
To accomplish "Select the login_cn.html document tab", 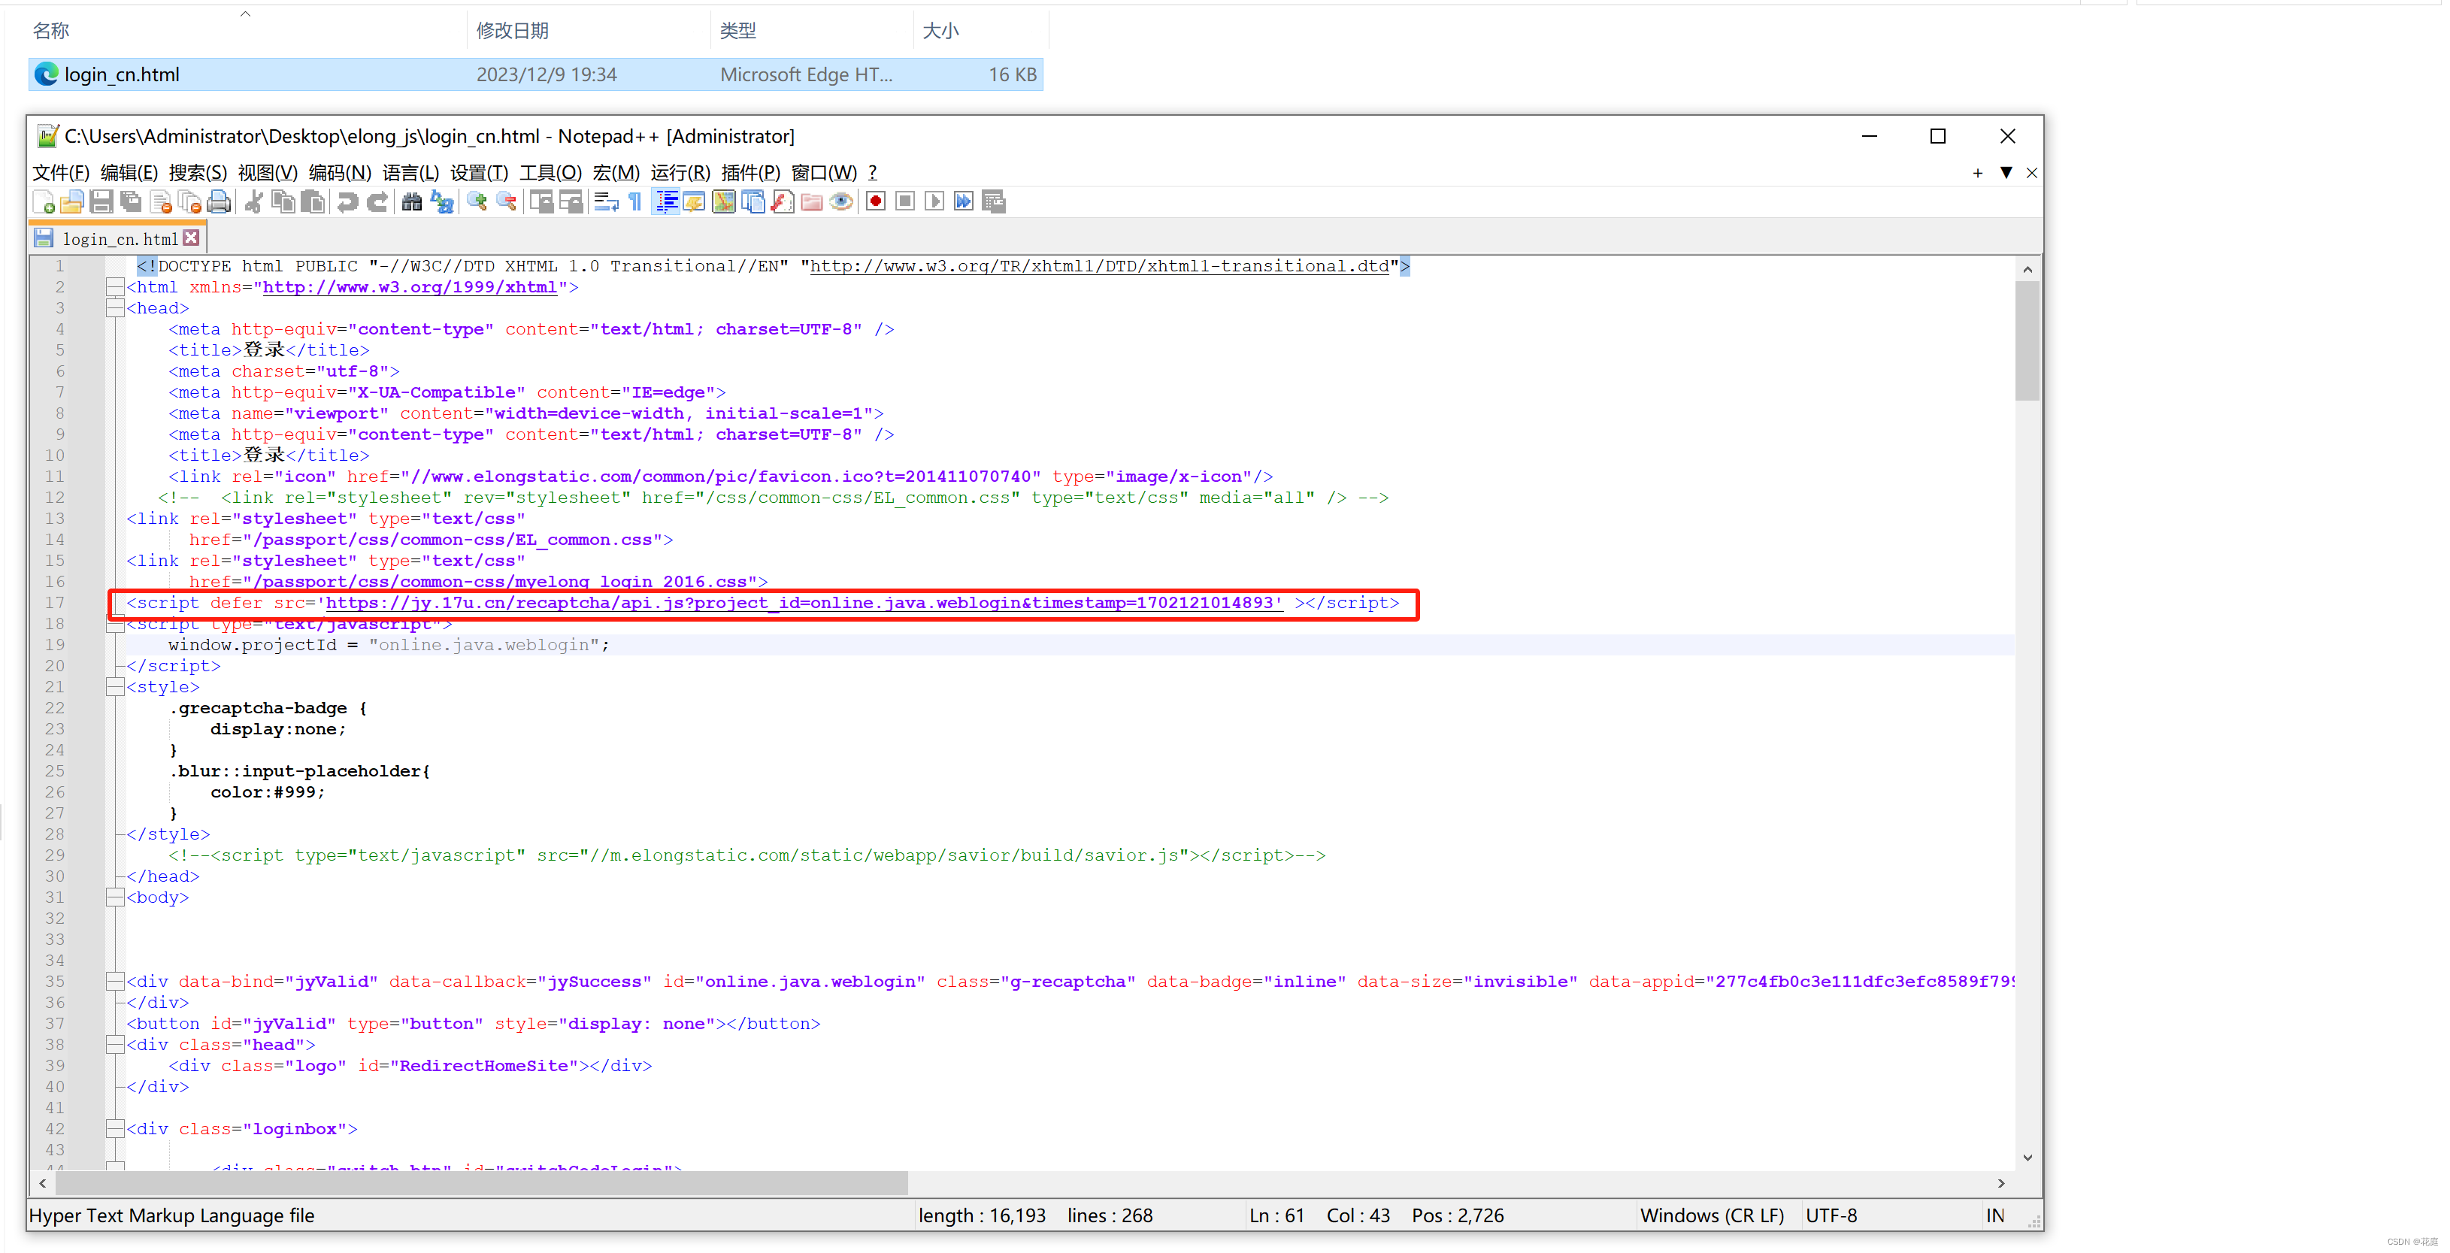I will point(118,238).
